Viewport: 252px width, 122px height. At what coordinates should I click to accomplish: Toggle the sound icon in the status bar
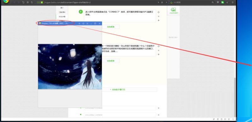click(225, 119)
